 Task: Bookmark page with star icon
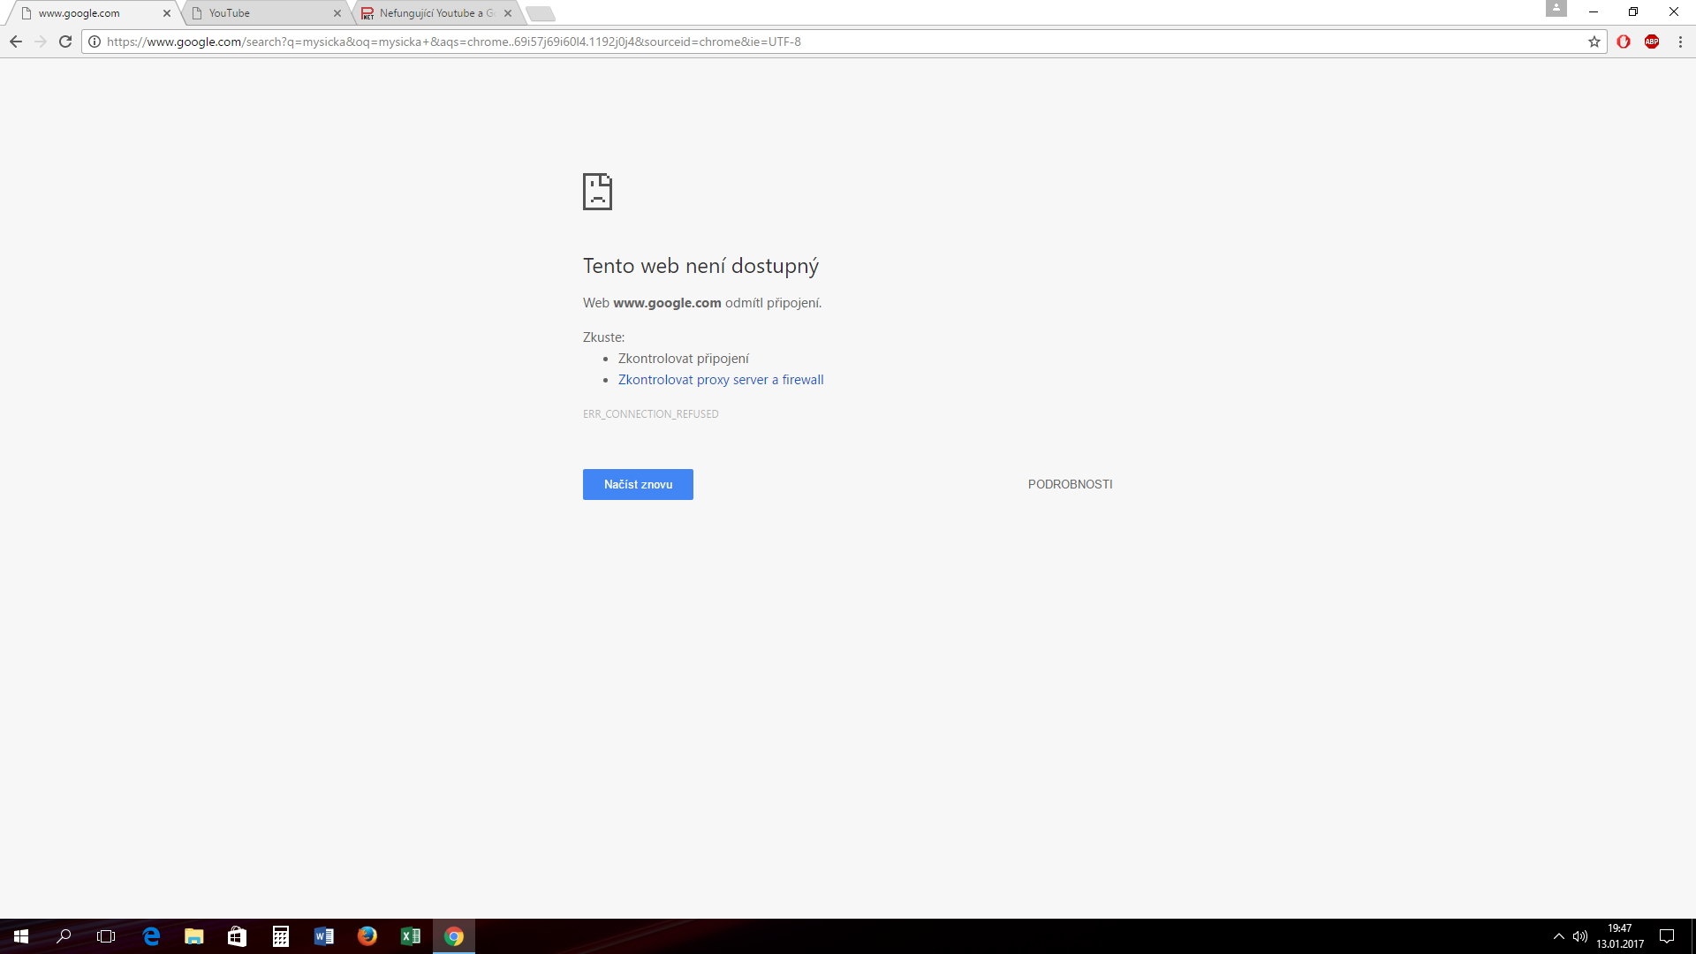pos(1594,42)
